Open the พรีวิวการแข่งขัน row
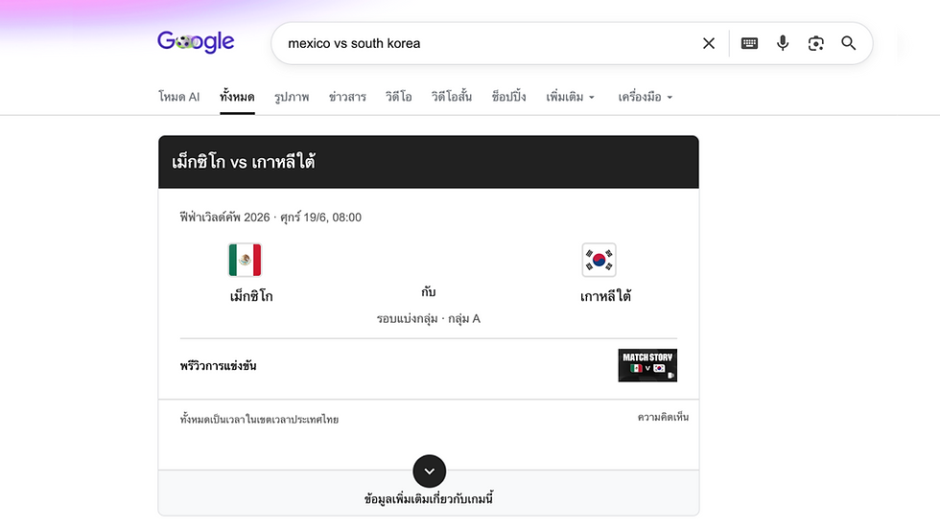Screen dimensions: 940x528 pyautogui.click(x=429, y=366)
